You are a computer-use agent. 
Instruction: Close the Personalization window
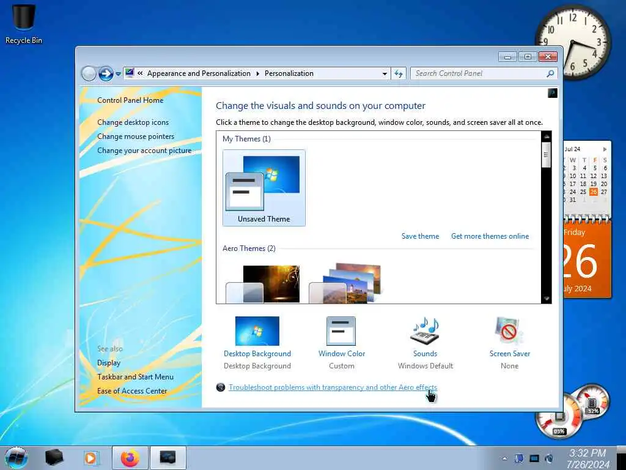point(548,57)
